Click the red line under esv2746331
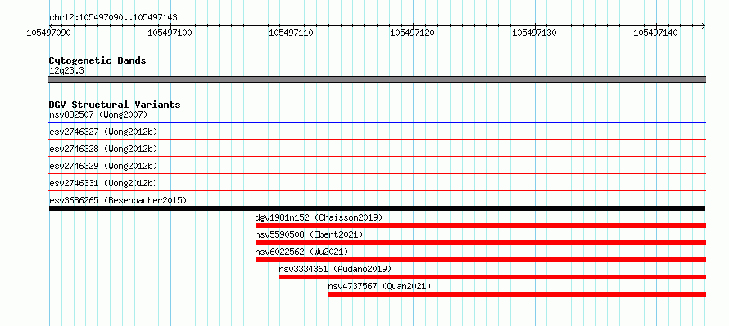Image resolution: width=729 pixels, height=326 pixels. tap(378, 190)
